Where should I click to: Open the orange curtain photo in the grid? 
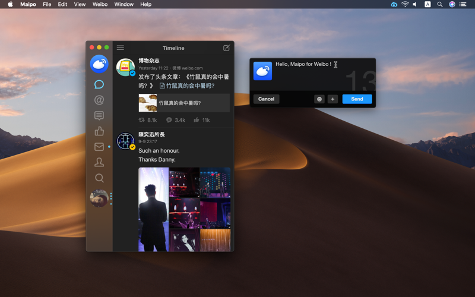click(x=215, y=241)
